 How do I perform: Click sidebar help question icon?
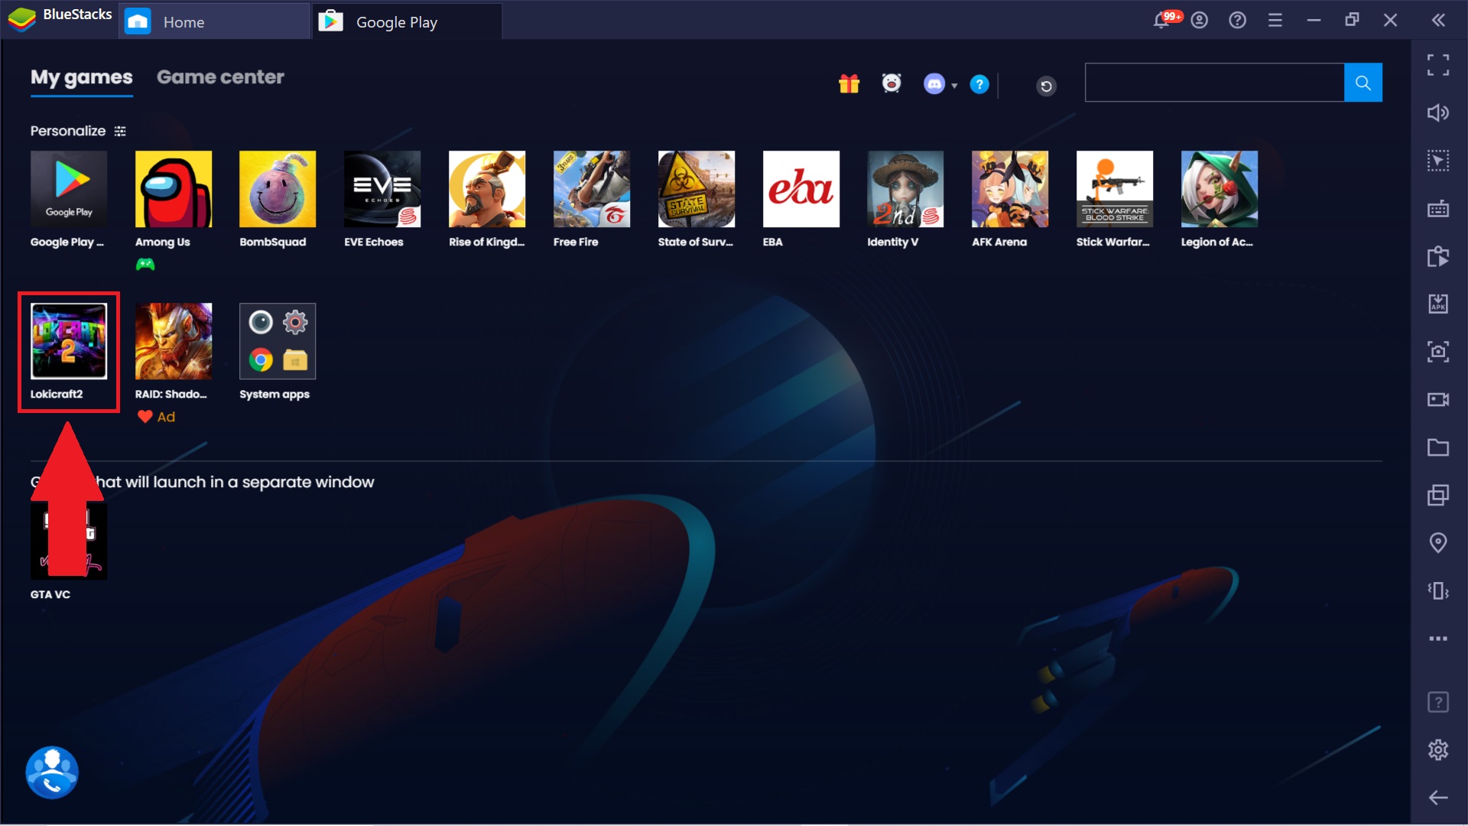tap(1438, 702)
